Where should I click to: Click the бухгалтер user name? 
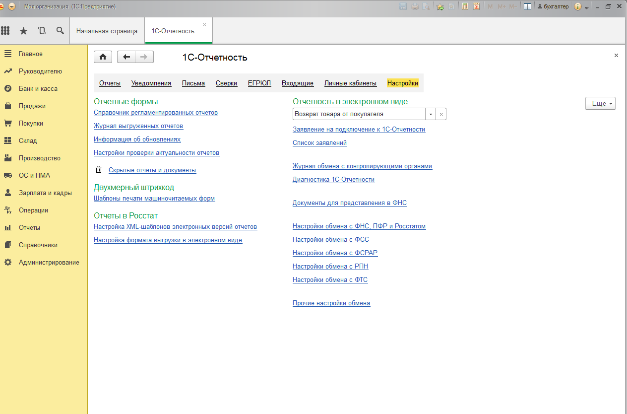point(553,6)
